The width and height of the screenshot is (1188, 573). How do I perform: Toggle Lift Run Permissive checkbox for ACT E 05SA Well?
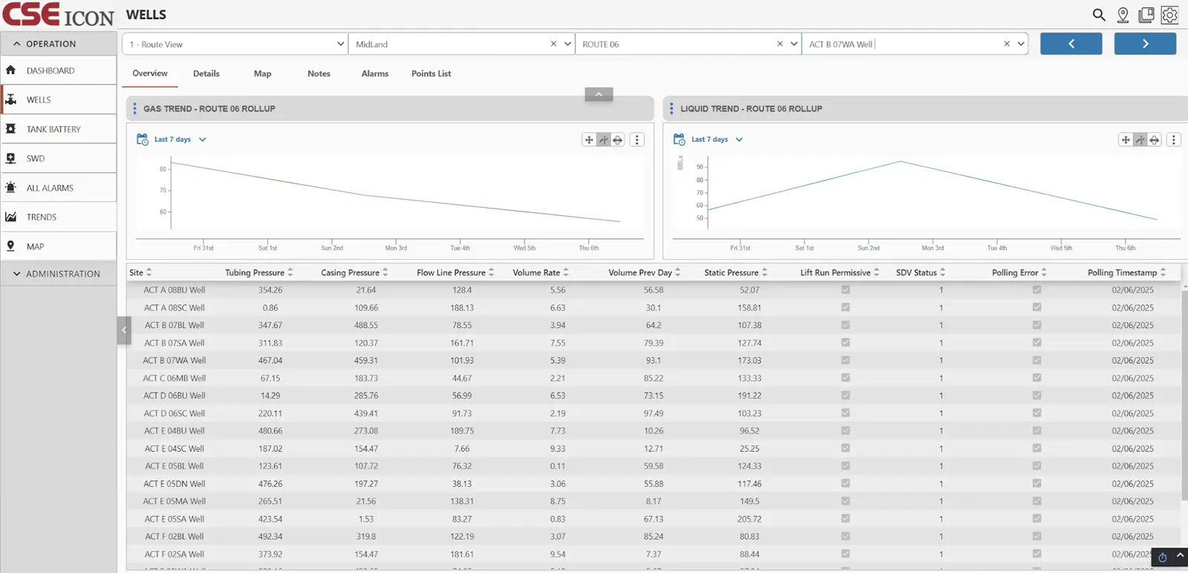point(845,519)
